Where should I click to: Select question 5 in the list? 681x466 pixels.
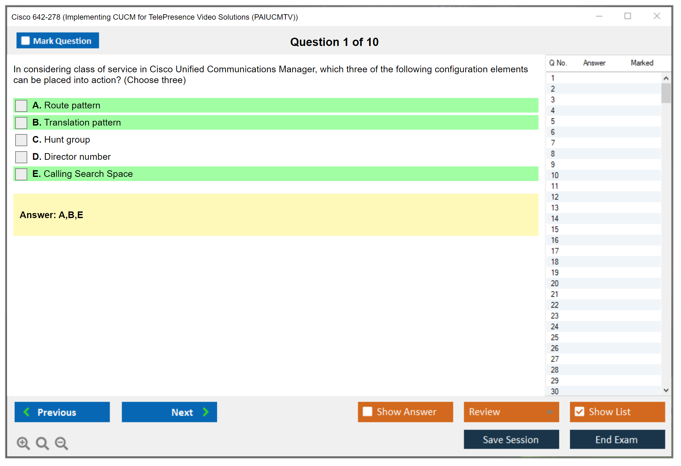pyautogui.click(x=553, y=121)
